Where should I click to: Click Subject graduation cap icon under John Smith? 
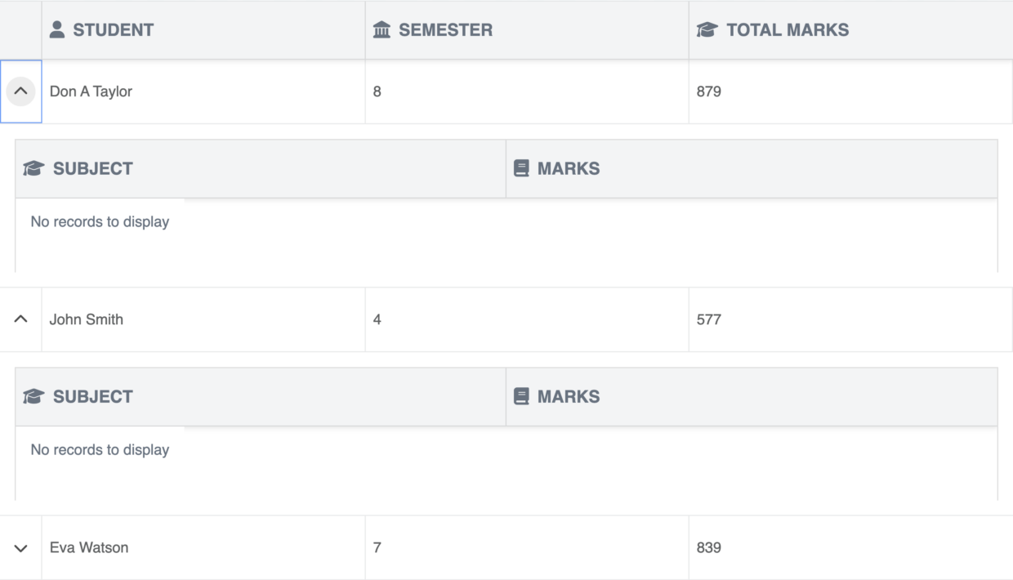tap(33, 397)
